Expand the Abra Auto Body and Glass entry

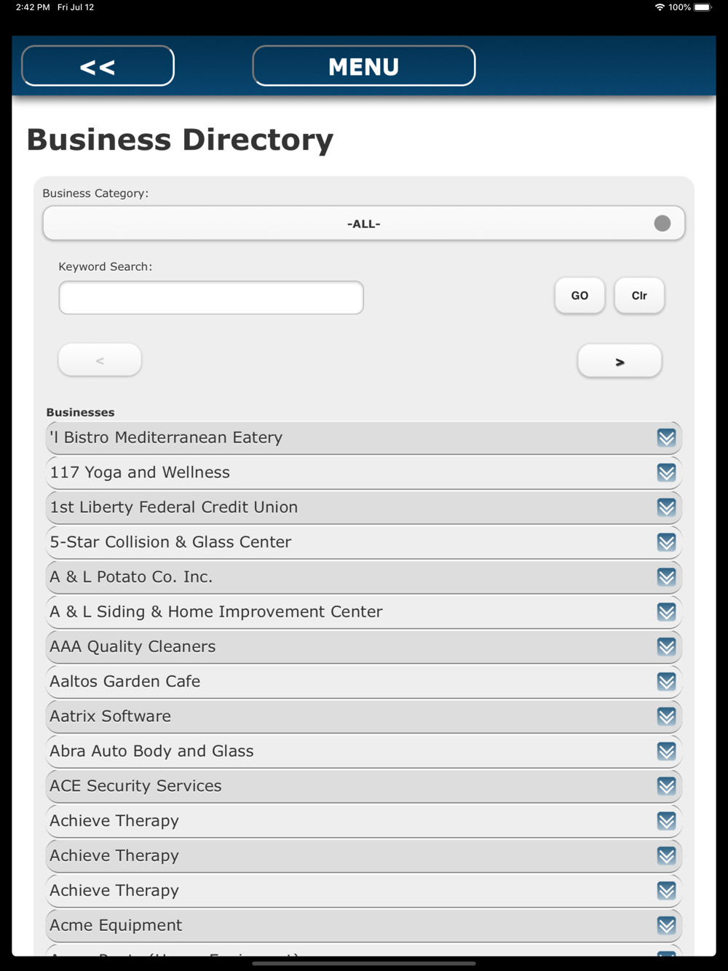click(363, 751)
